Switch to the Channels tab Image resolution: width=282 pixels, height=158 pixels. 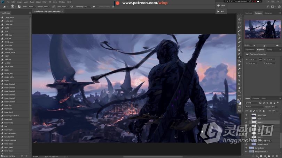tap(256, 98)
